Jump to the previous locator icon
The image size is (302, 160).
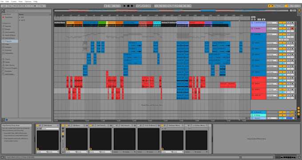[x=252, y=20]
